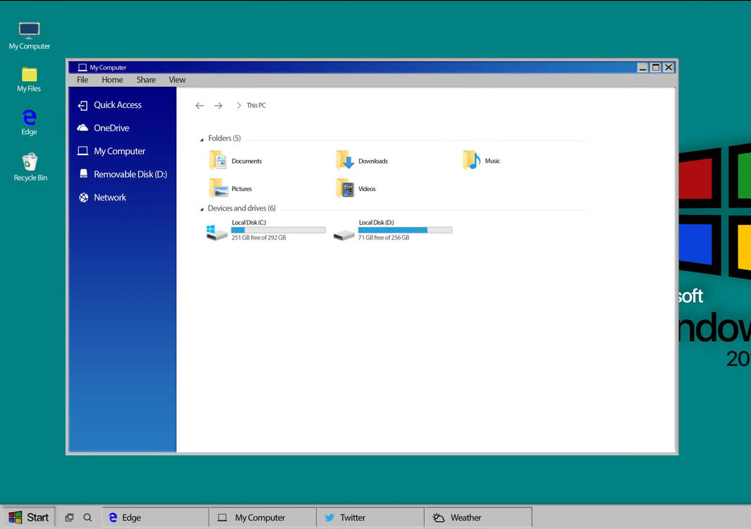Viewport: 751px width, 529px height.
Task: Open the taskbar search magnifier
Action: point(87,518)
